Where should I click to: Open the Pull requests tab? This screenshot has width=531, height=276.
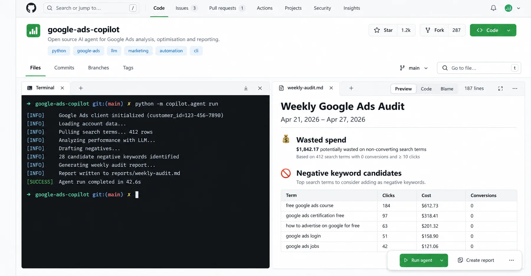pyautogui.click(x=227, y=8)
